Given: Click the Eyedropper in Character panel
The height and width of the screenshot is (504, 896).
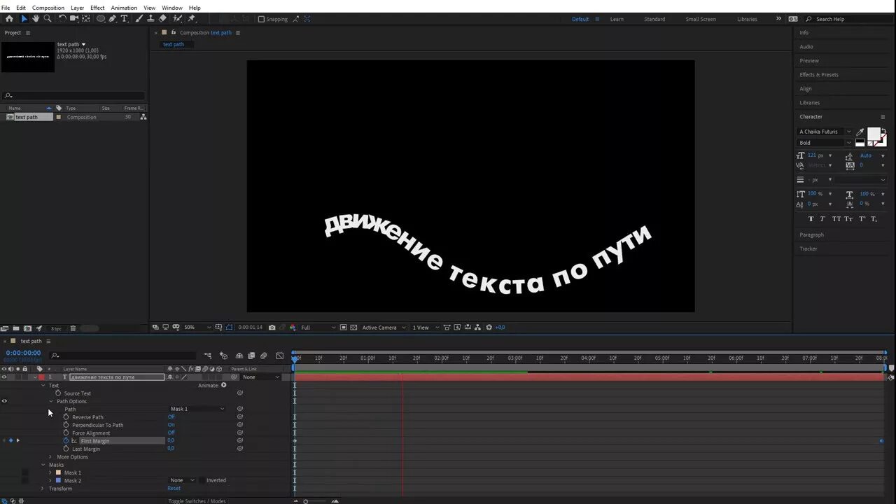Looking at the screenshot, I should pos(860,132).
